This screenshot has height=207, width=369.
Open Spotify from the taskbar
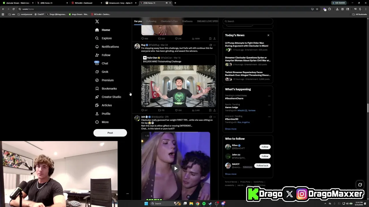[204, 204]
